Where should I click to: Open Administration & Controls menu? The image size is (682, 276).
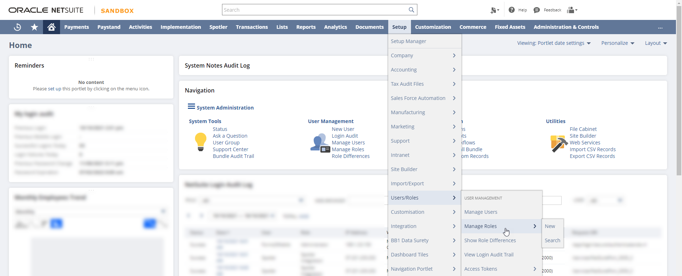pyautogui.click(x=566, y=27)
